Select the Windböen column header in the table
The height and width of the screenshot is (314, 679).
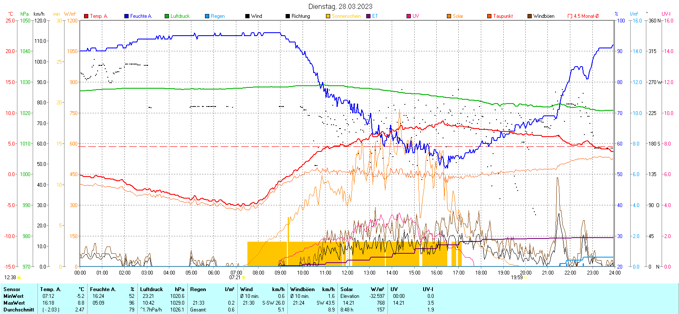302,289
